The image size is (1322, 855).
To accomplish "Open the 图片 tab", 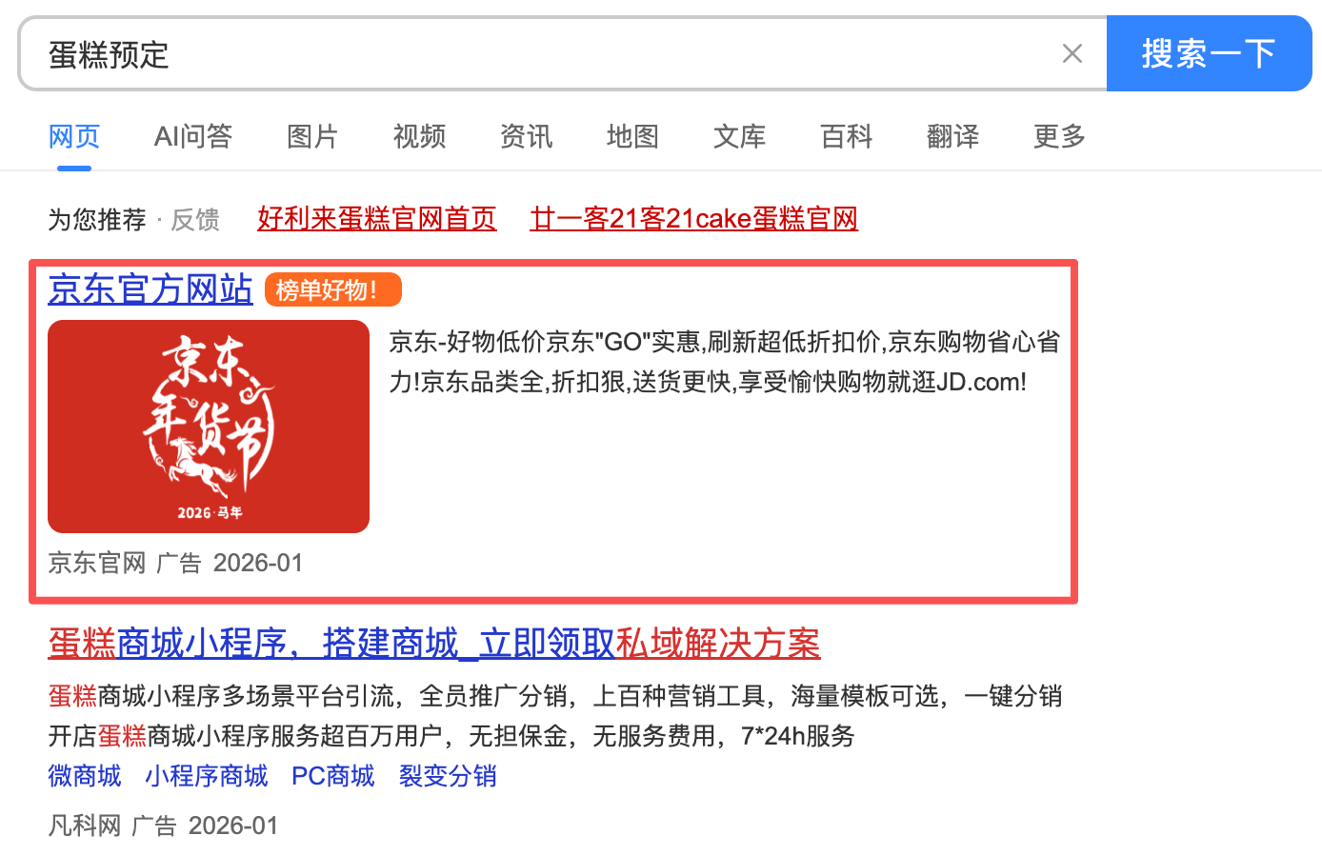I will point(312,136).
